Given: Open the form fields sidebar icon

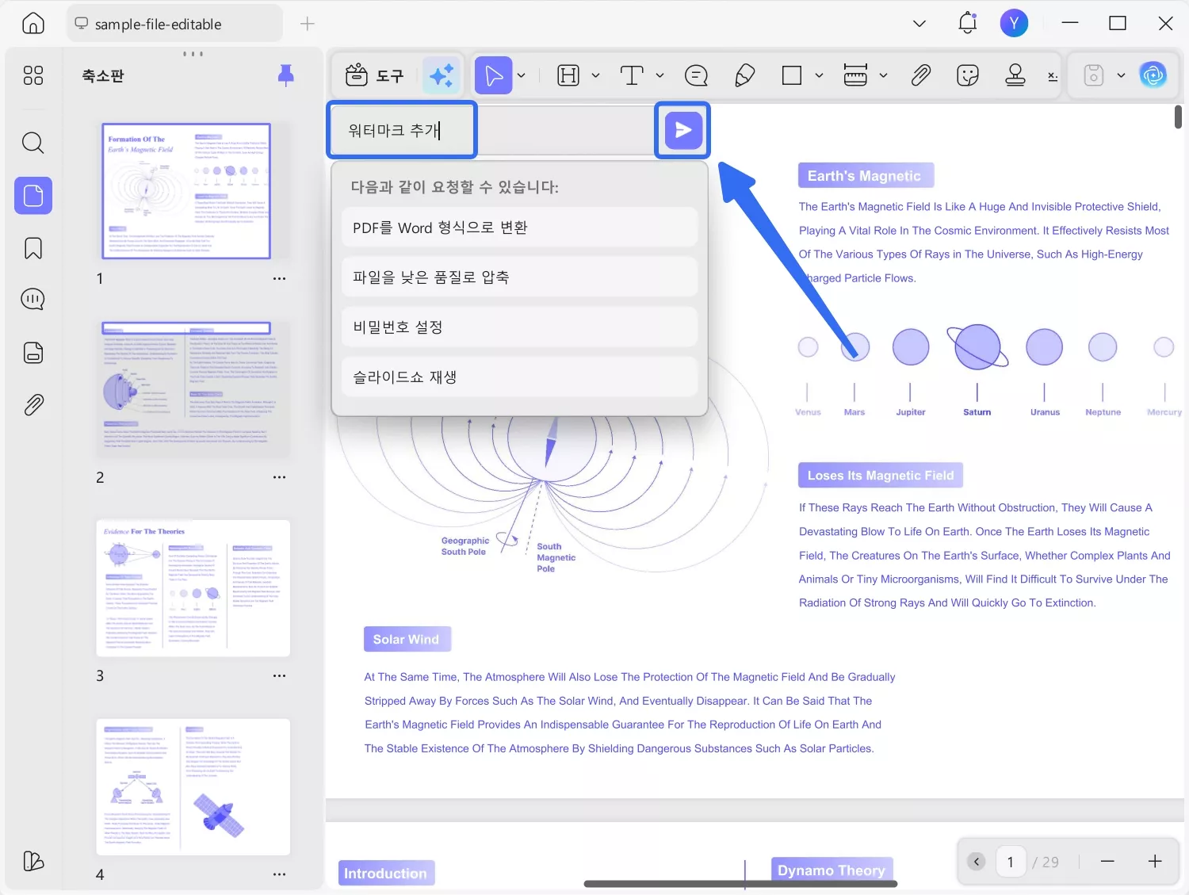Looking at the screenshot, I should (x=33, y=353).
